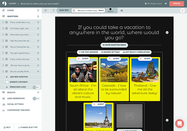Image resolution: width=187 pixels, height=131 pixels.
Task: Click Show Question Image button
Action: click(114, 45)
